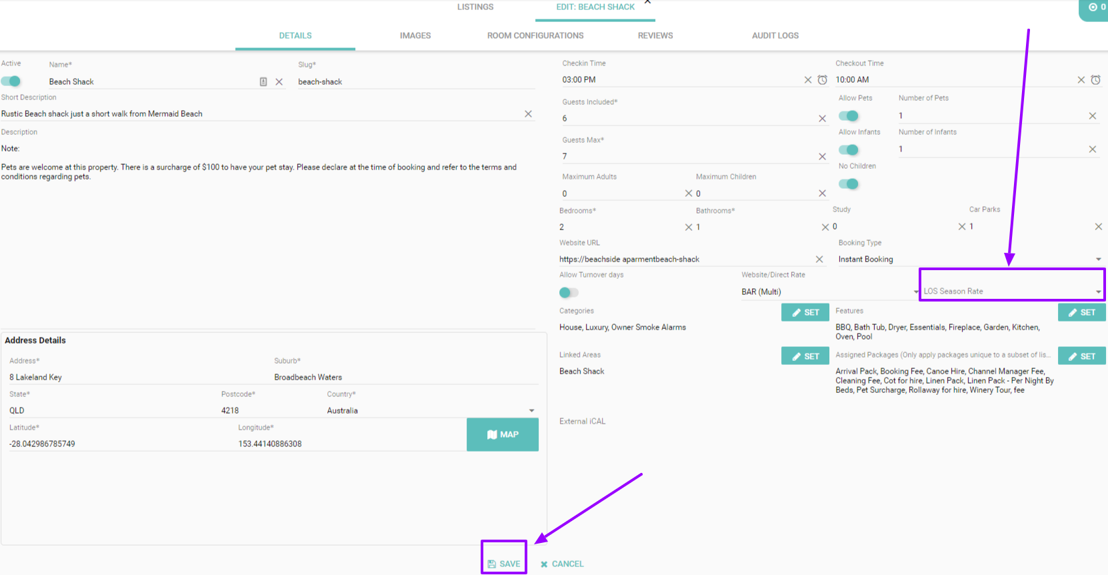The width and height of the screenshot is (1108, 575).
Task: Toggle the Active switch off
Action: click(x=11, y=81)
